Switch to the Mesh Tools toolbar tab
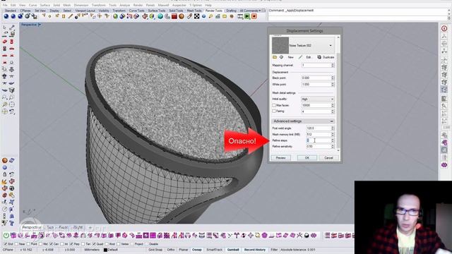452x254 pixels. (x=194, y=11)
